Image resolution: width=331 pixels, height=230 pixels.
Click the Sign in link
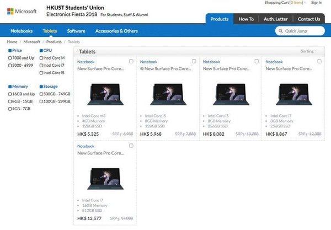click(317, 3)
